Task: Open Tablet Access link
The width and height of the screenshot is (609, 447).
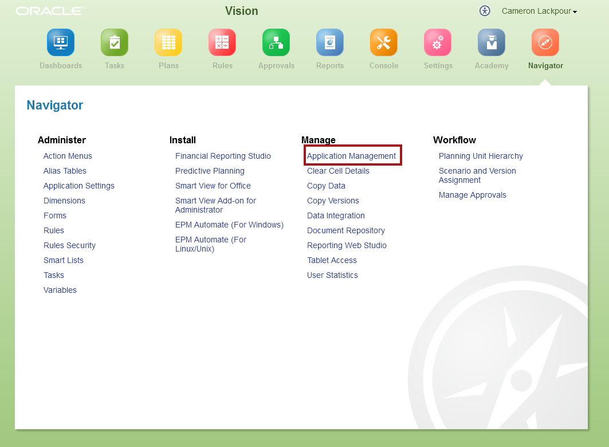Action: (x=332, y=260)
